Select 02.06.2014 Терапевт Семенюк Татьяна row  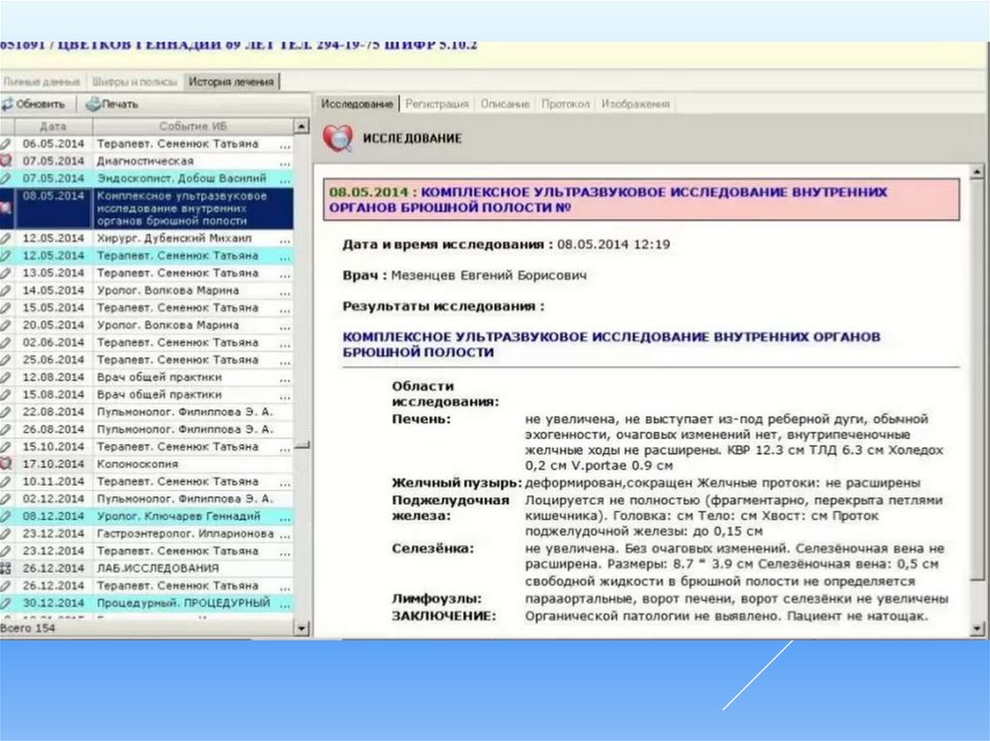[x=147, y=343]
